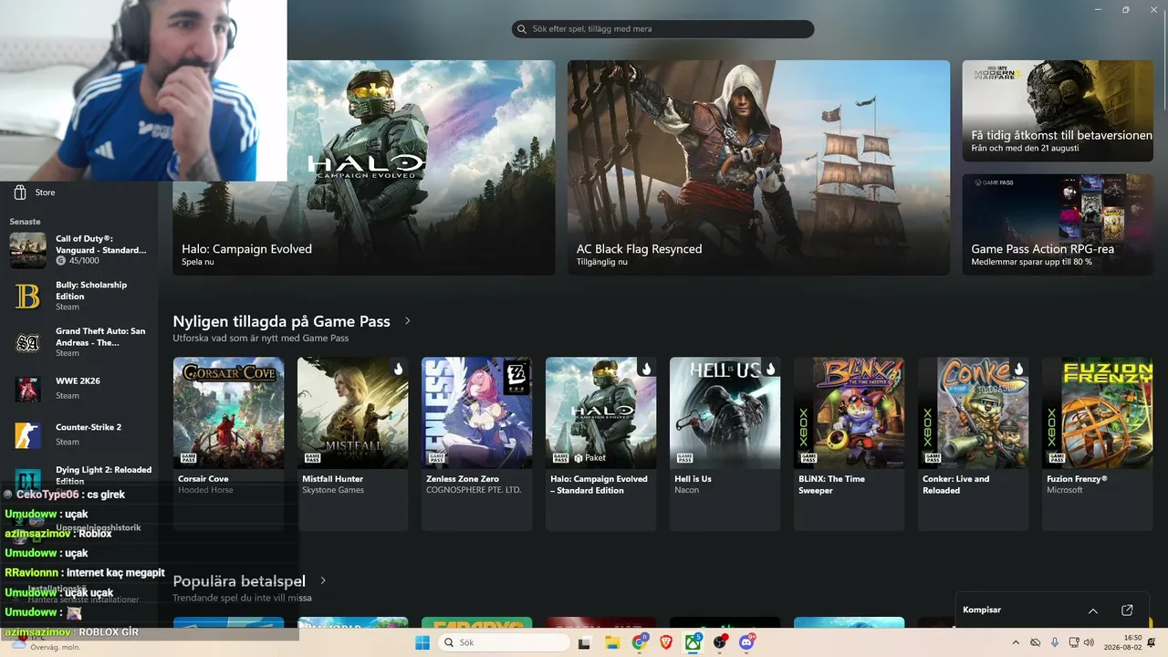Open the WWE 2K26 sidebar icon
Viewport: 1168px width, 657px height.
coord(28,389)
